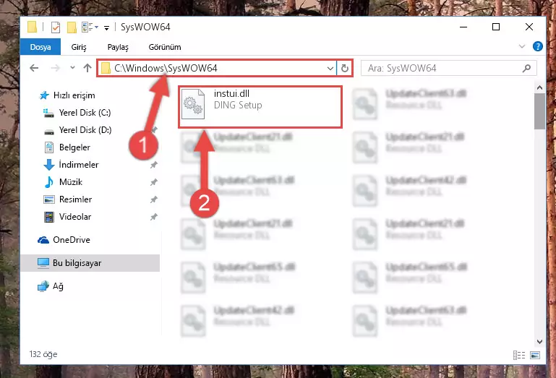Open Help with the question mark icon

pos(537,46)
